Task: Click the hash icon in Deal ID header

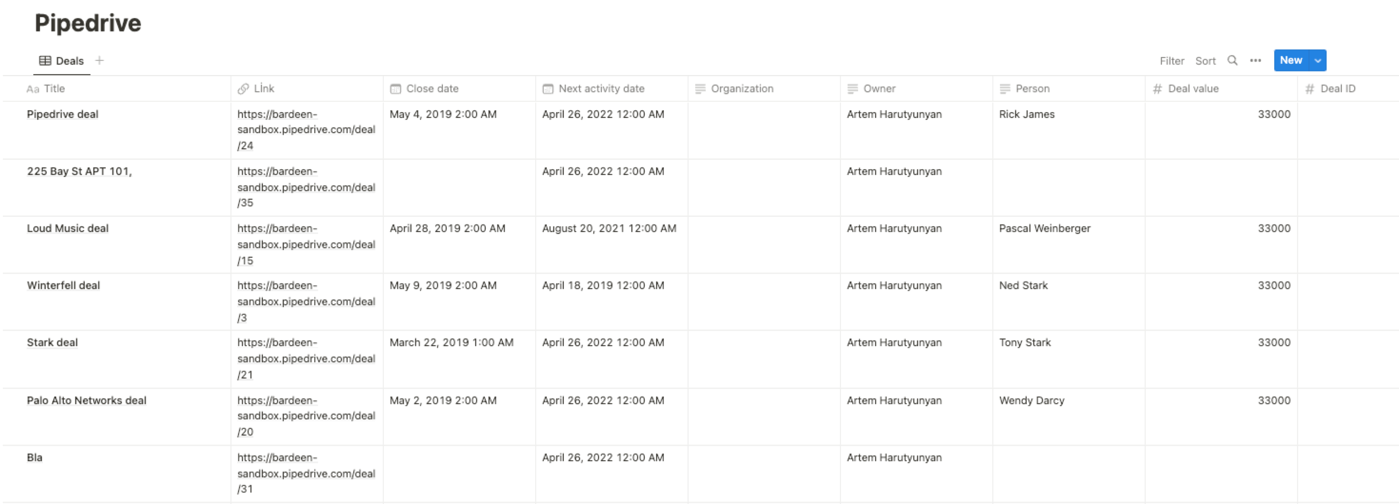Action: coord(1310,88)
